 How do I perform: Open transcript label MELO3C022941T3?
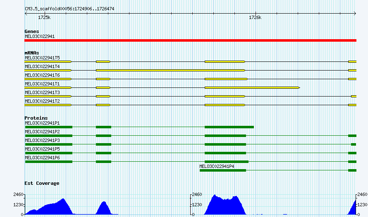point(42,92)
